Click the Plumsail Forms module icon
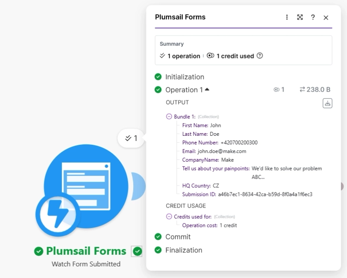 coord(86,186)
